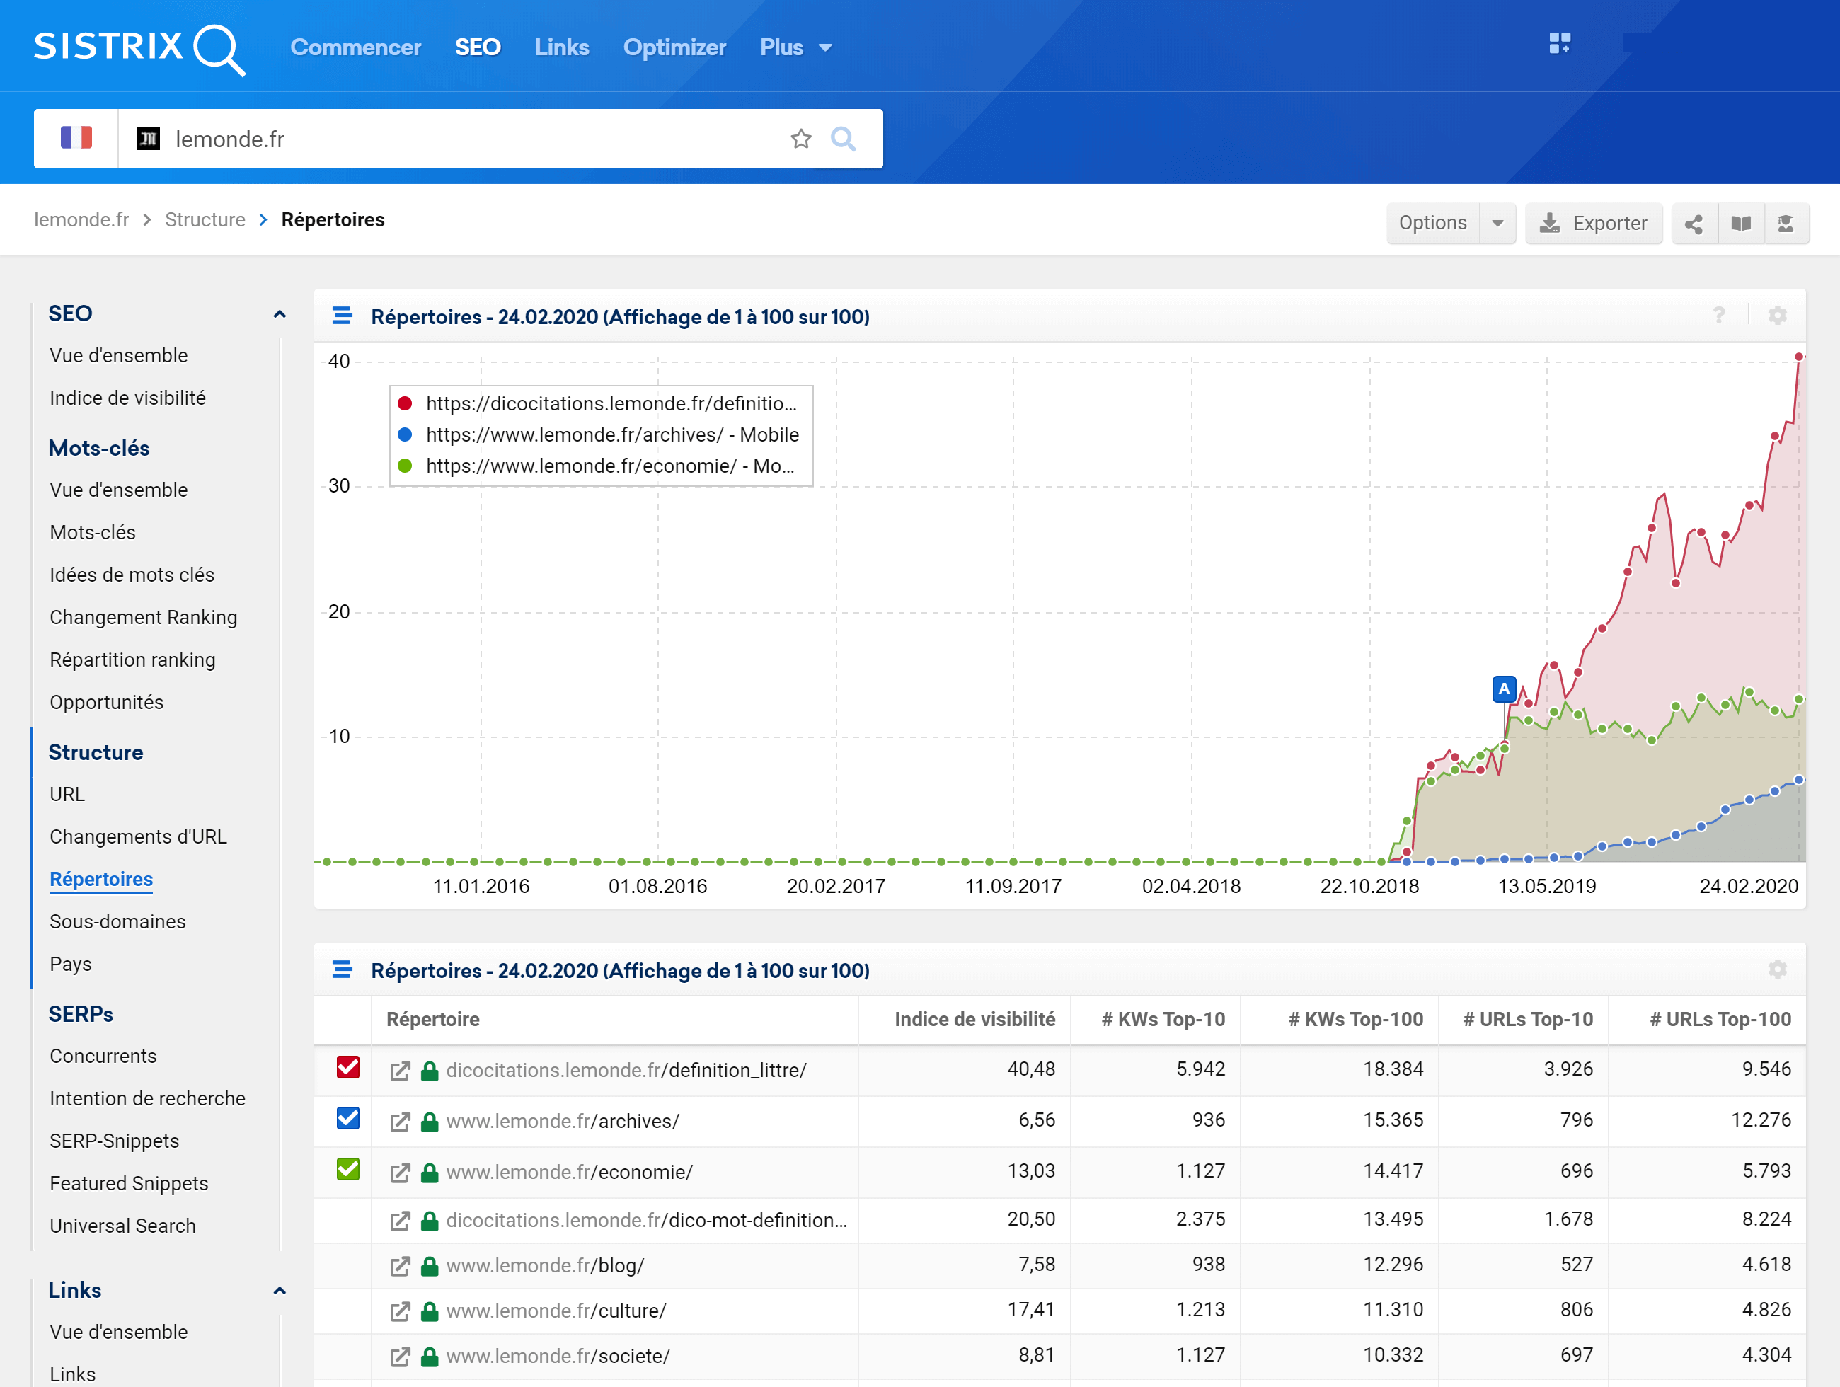Open Featured Snippets in sidebar

point(129,1183)
